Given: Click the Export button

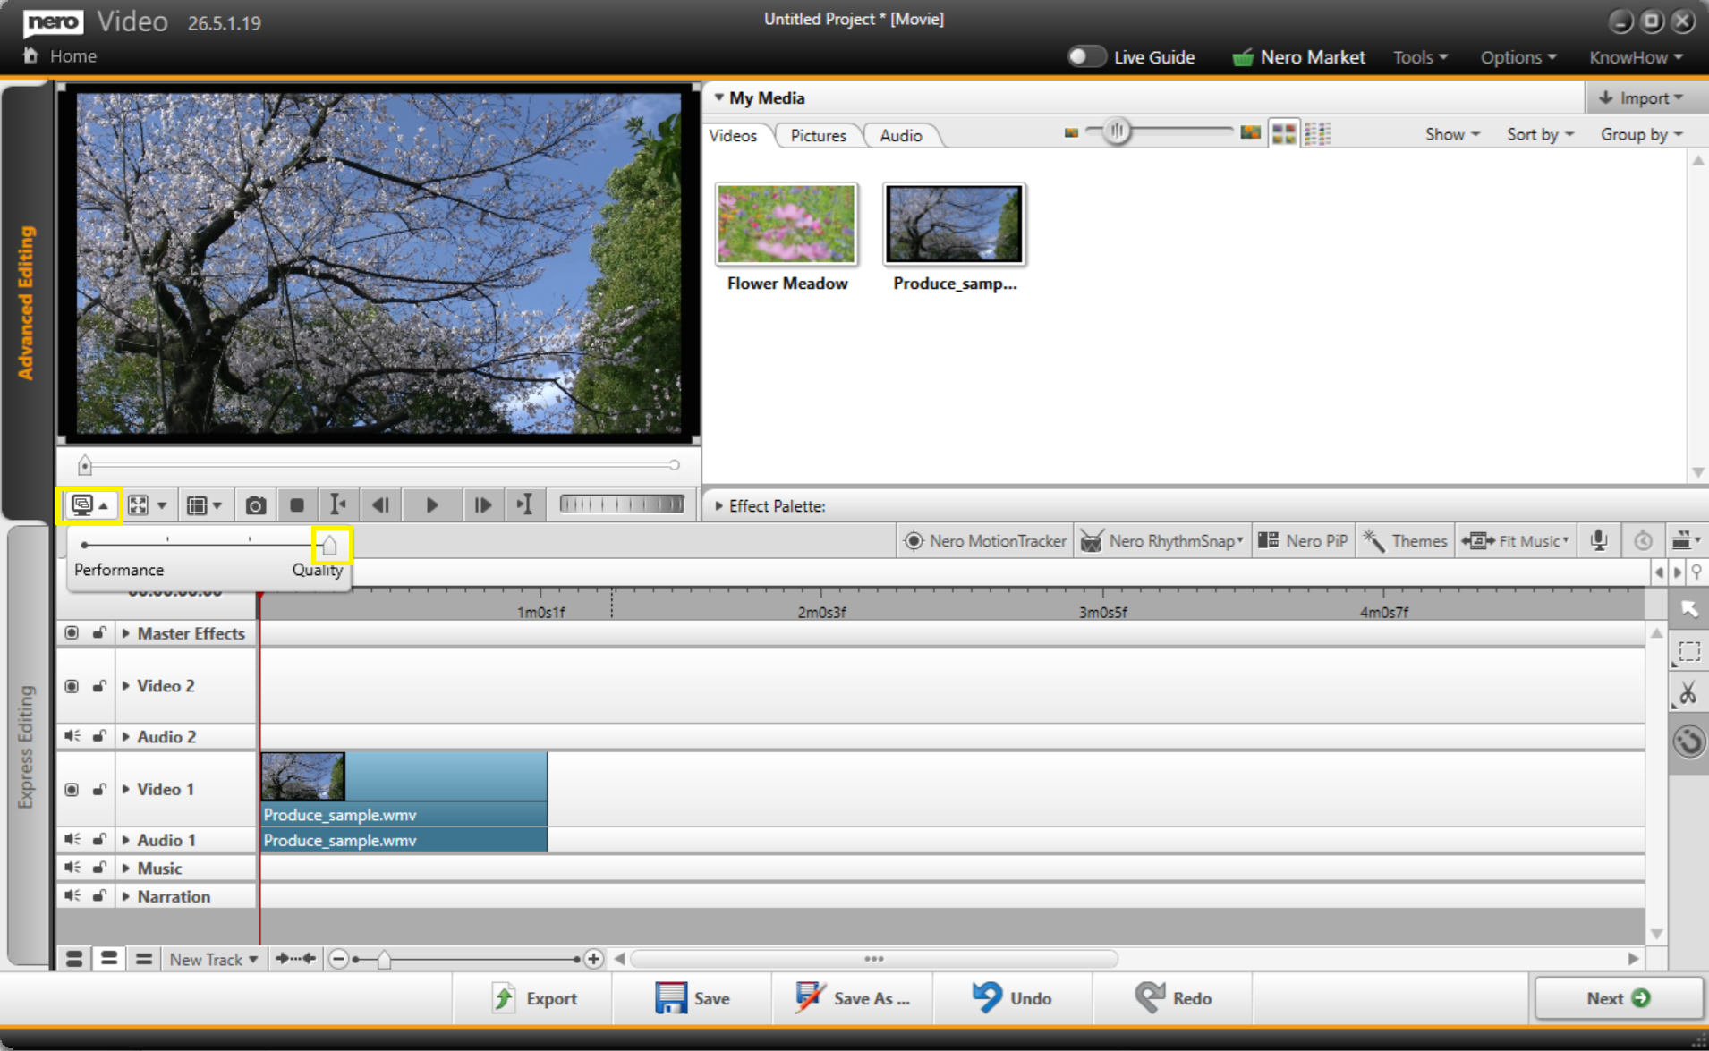Looking at the screenshot, I should tap(534, 998).
